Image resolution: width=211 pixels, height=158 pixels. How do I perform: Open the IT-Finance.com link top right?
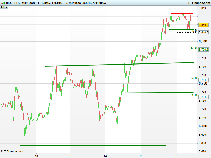pyautogui.click(x=199, y=3)
